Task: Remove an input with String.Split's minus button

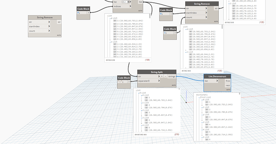Action: pos(166,77)
